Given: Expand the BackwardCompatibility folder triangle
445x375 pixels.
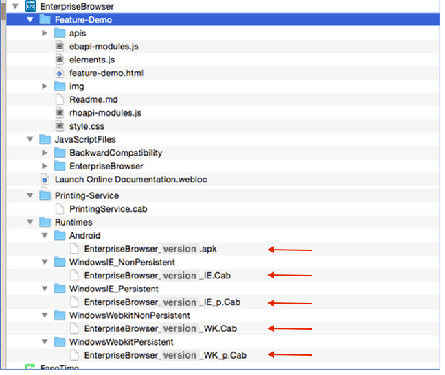Looking at the screenshot, I should (45, 153).
